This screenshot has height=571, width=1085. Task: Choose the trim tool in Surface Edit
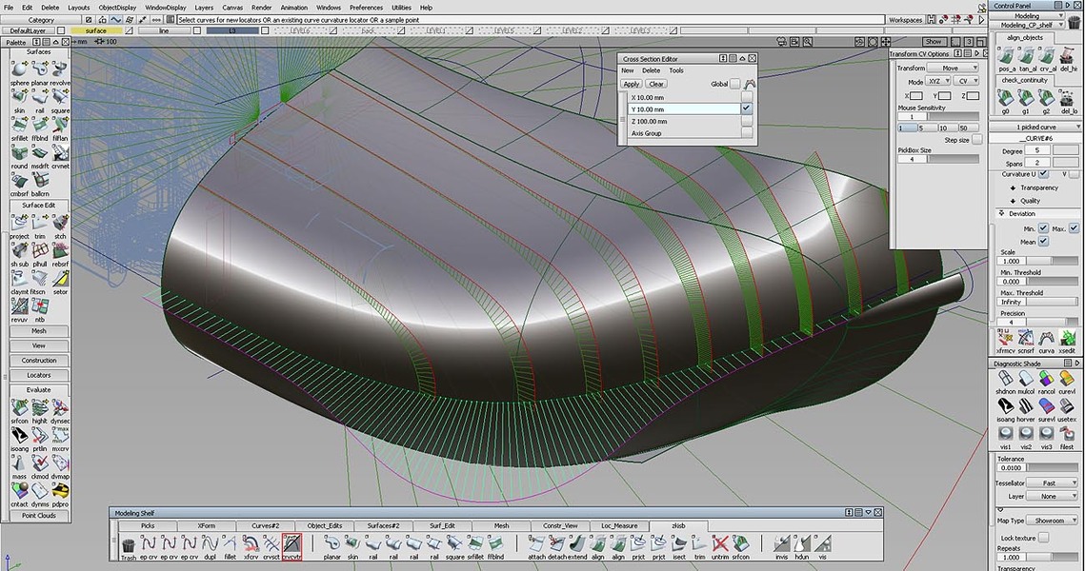(40, 222)
